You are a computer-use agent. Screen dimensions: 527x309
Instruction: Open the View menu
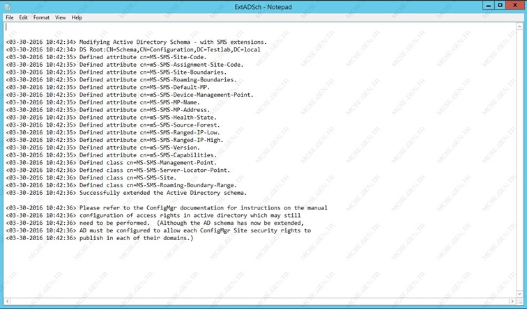click(61, 17)
